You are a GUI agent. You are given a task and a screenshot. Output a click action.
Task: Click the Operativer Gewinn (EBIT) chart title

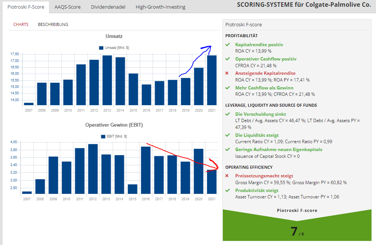coord(114,125)
